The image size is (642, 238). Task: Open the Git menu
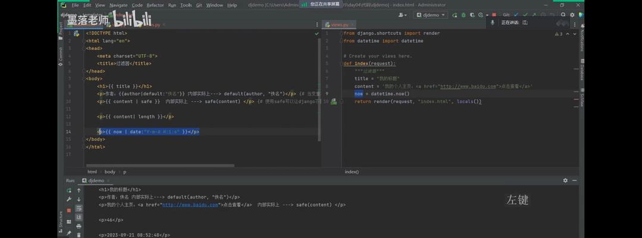tap(199, 5)
